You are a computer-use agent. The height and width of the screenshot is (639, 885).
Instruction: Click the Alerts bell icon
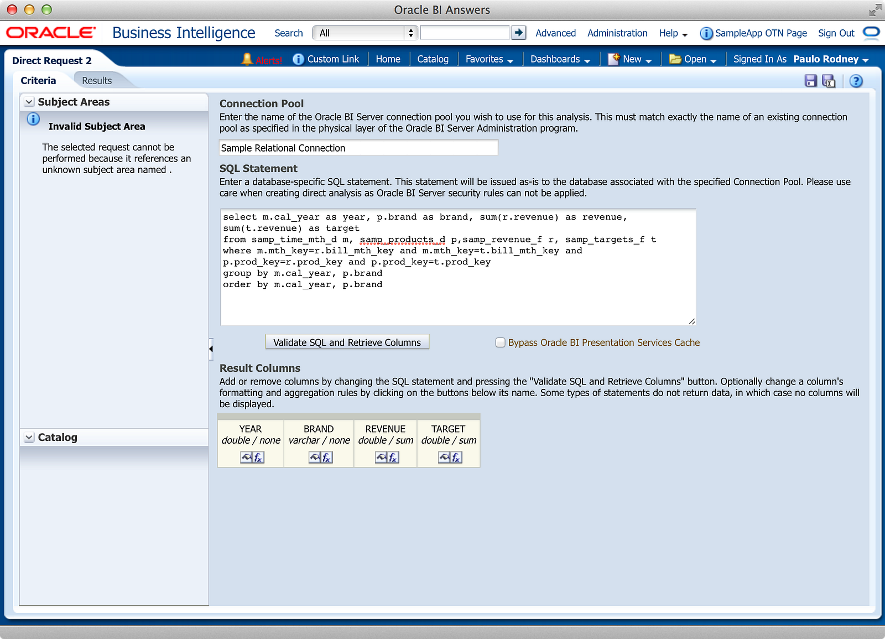coord(247,59)
